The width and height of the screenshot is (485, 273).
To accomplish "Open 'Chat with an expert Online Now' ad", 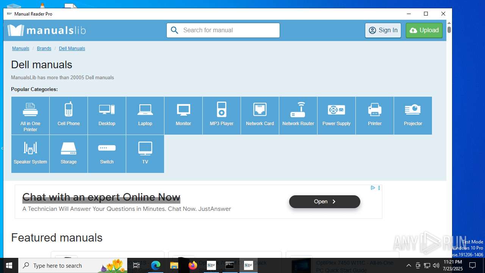I will click(x=101, y=197).
